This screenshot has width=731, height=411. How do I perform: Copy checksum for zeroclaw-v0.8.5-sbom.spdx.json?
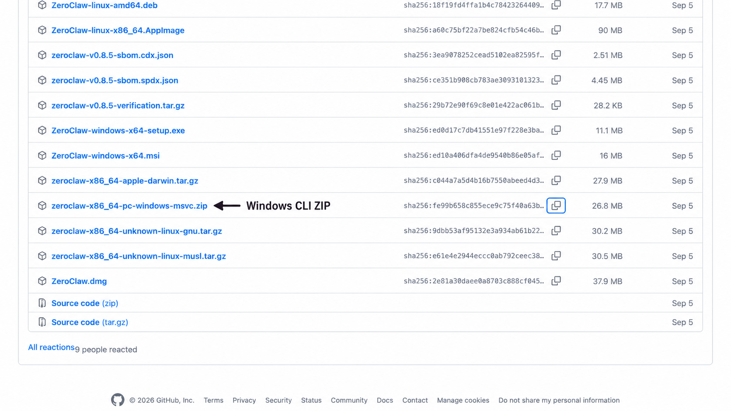556,80
